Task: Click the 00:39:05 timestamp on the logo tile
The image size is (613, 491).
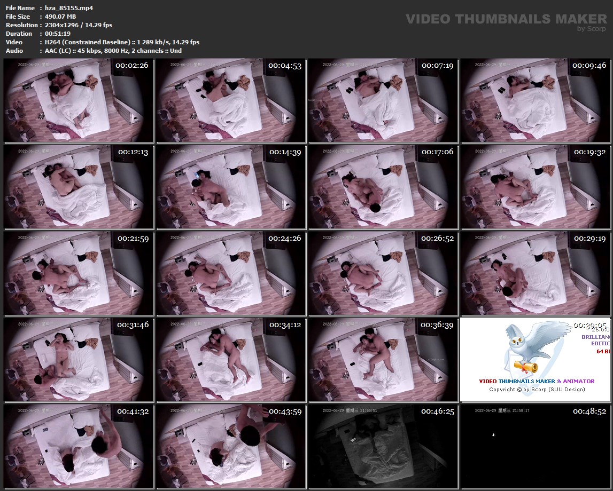Action: (x=589, y=325)
